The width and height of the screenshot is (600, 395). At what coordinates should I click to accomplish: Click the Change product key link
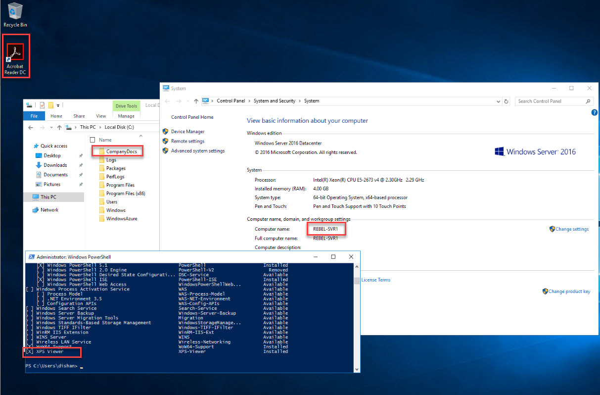point(569,292)
